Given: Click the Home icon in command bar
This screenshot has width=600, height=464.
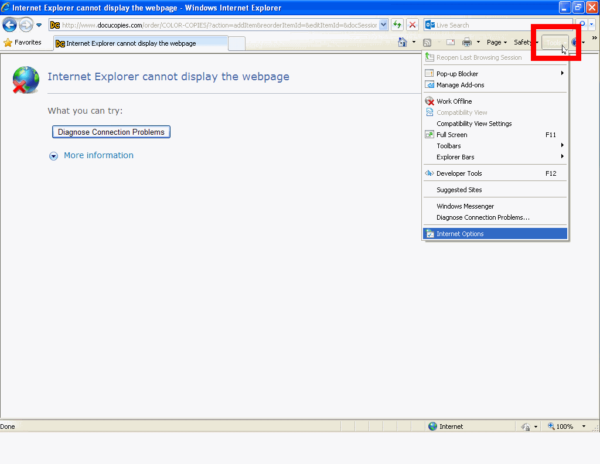Looking at the screenshot, I should (x=403, y=42).
